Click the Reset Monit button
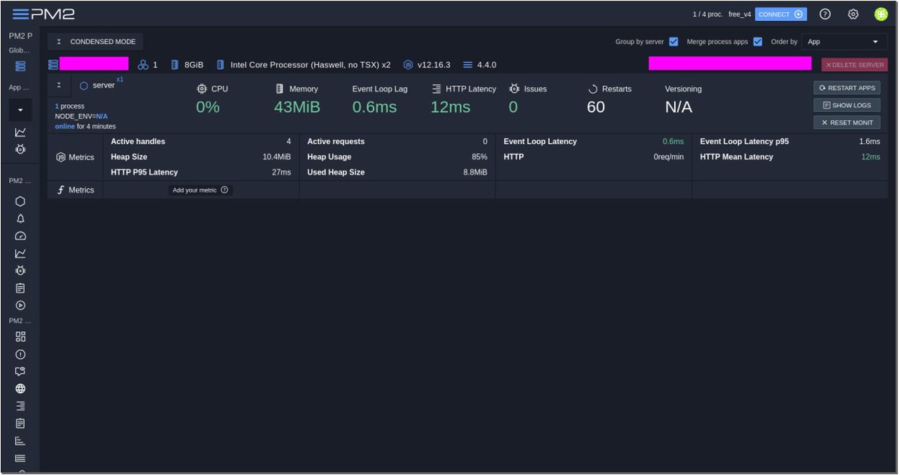 (847, 123)
